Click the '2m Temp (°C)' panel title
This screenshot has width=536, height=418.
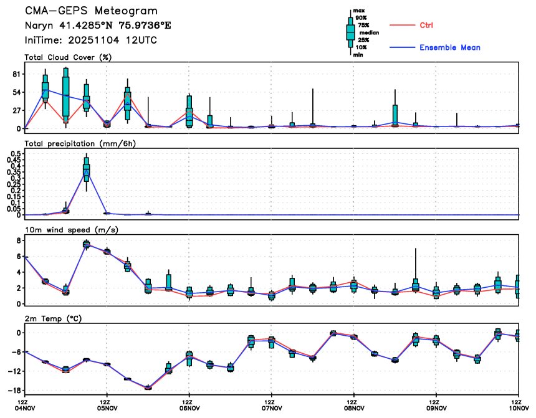coord(55,318)
